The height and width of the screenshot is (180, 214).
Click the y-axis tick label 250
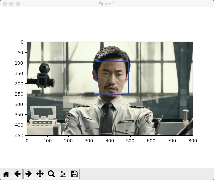(19, 94)
